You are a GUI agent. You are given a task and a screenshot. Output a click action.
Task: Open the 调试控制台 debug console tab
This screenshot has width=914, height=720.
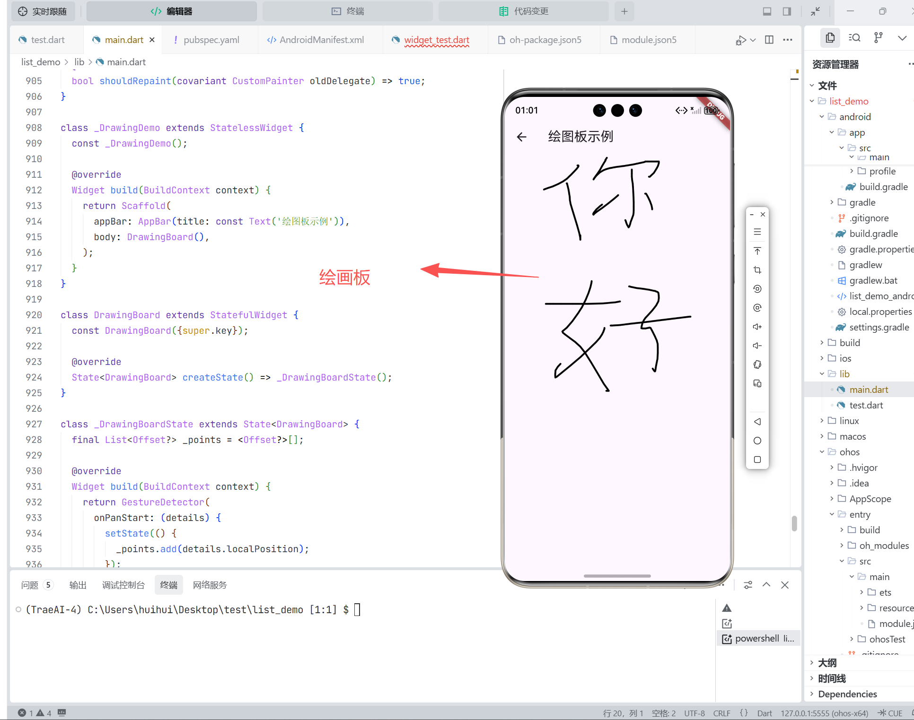(x=123, y=585)
